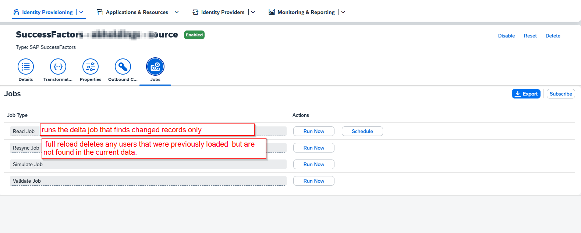Image resolution: width=581 pixels, height=233 pixels.
Task: Run the Simulate Job now
Action: (x=314, y=164)
